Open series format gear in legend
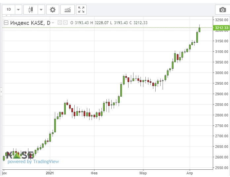The image size is (230, 177). pos(65,22)
